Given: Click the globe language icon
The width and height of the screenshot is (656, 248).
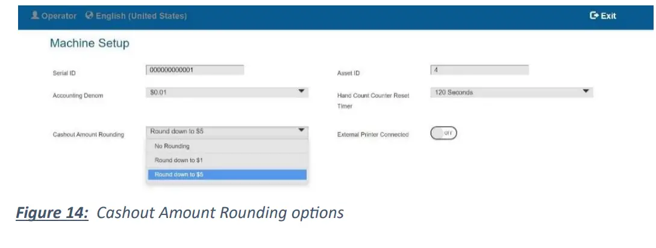Looking at the screenshot, I should click(90, 16).
